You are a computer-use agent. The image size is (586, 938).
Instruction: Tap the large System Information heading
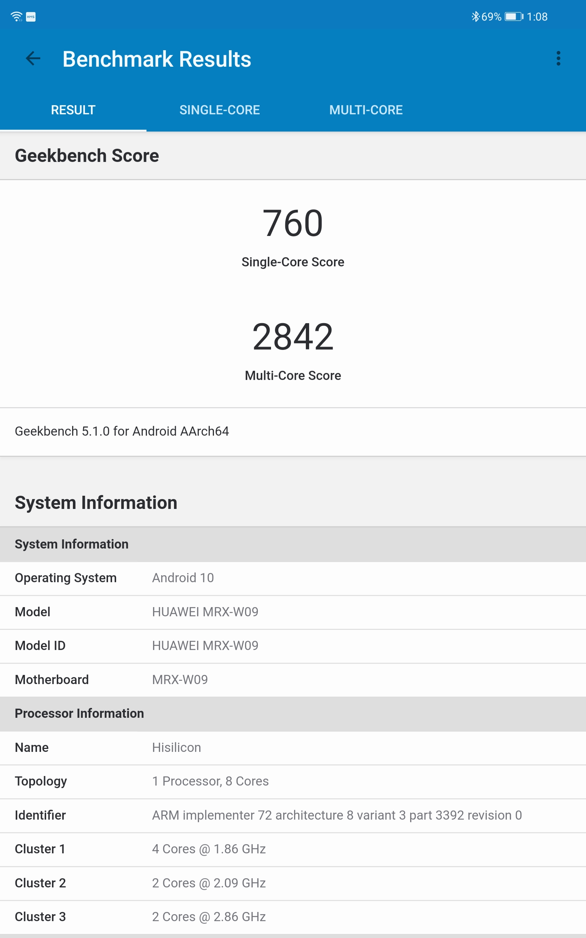point(96,503)
